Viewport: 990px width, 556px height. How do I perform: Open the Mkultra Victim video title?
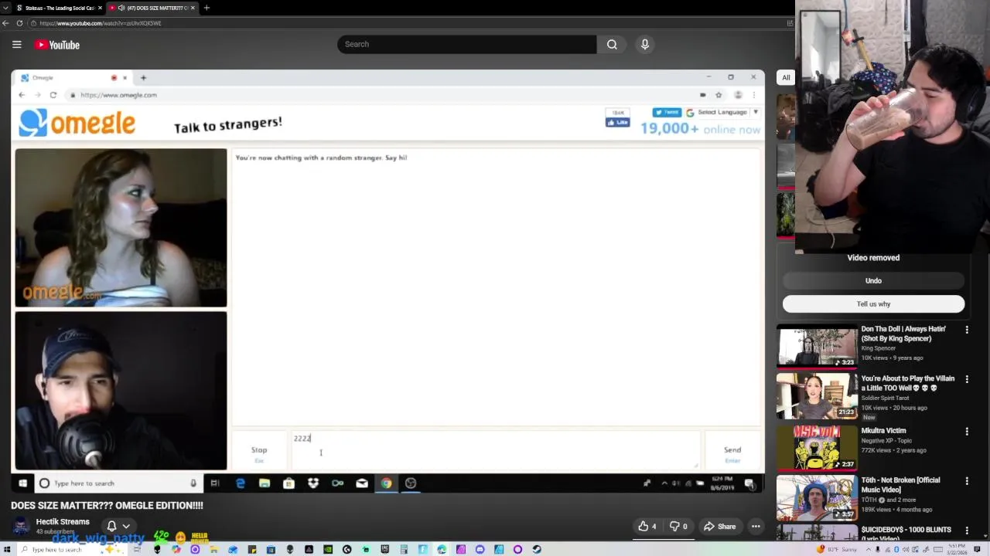pos(883,431)
